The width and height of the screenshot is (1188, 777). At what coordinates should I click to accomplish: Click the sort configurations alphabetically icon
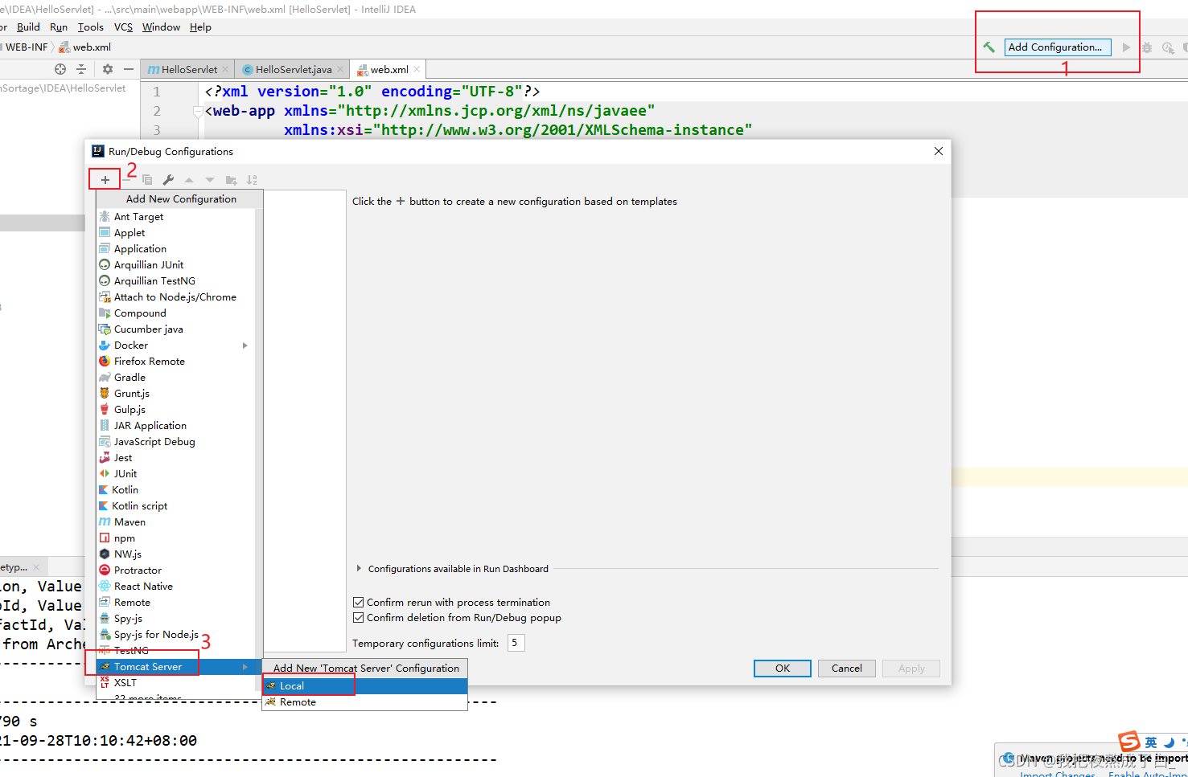(251, 179)
